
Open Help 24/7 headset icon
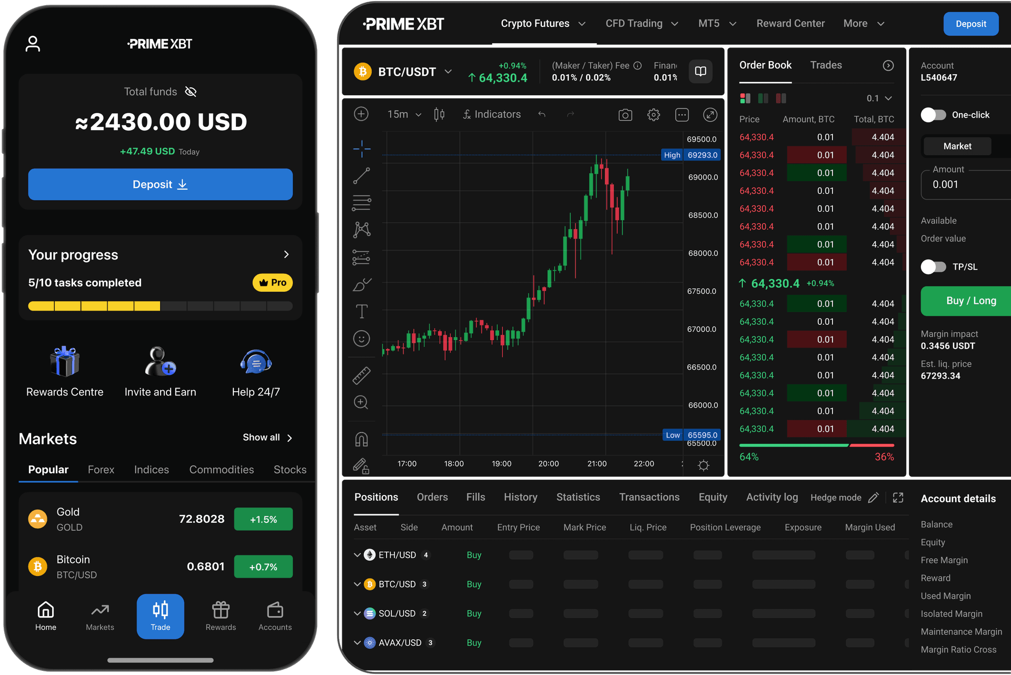(256, 362)
